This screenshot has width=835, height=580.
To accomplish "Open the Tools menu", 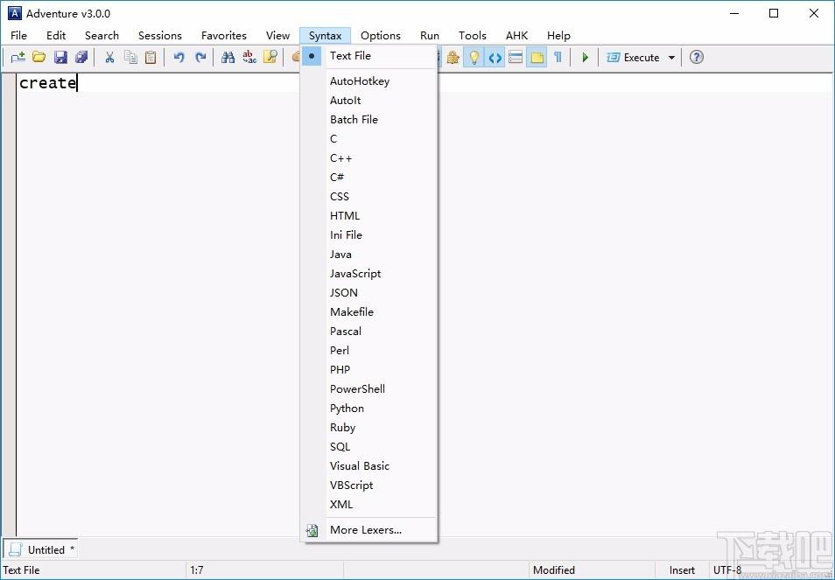I will click(473, 36).
